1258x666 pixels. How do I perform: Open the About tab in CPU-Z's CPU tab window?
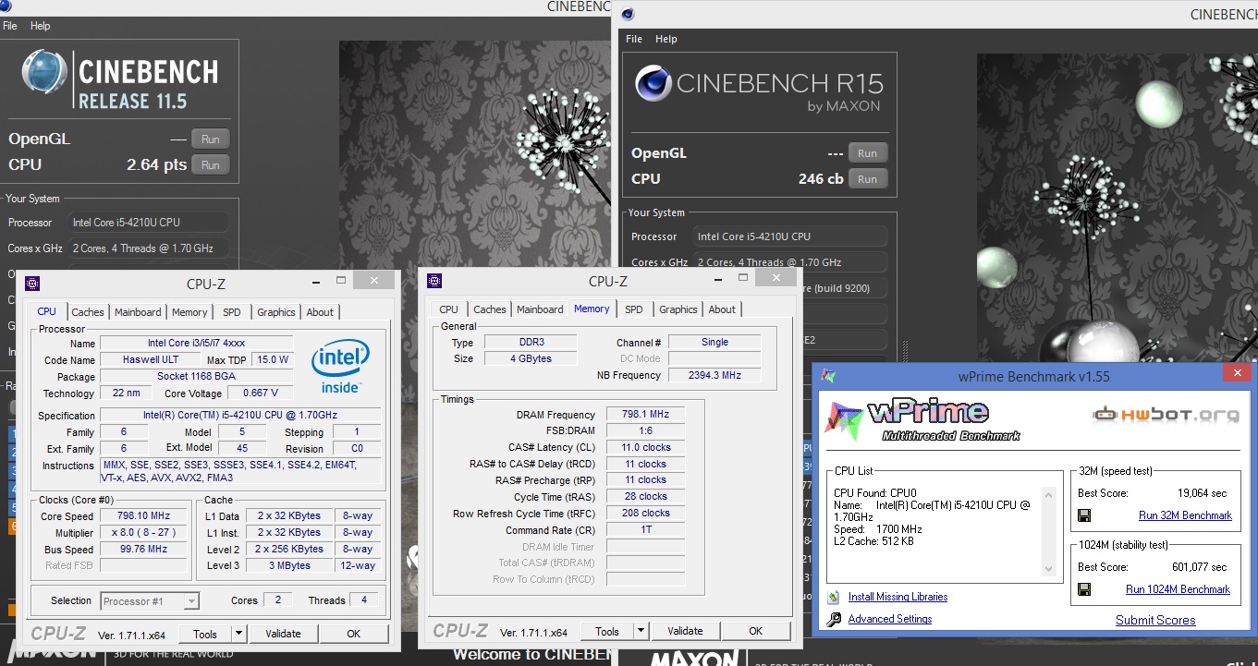[321, 312]
